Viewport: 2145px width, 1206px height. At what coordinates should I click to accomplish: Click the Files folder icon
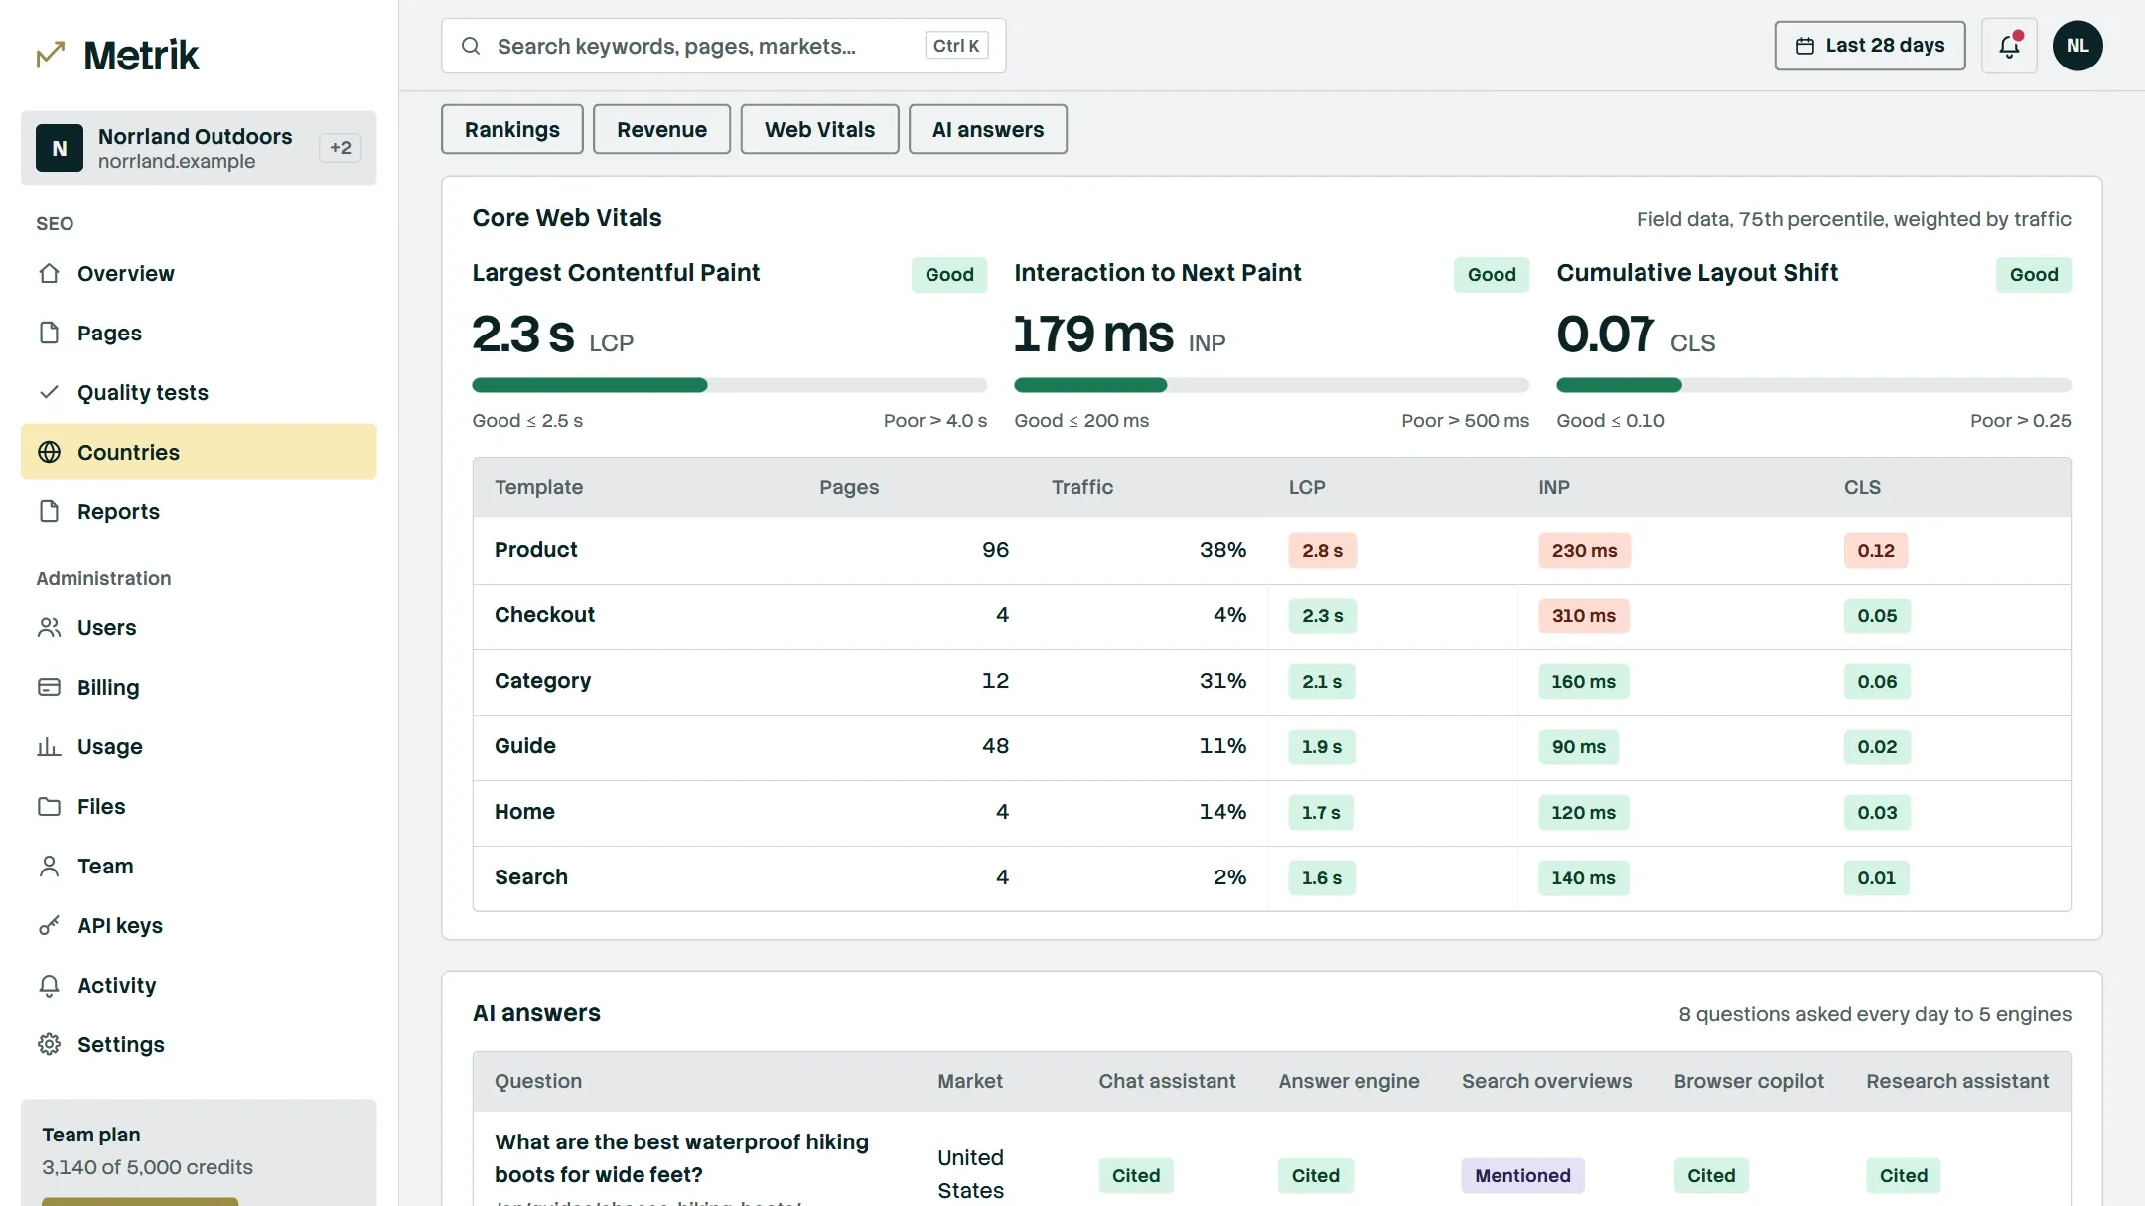tap(49, 806)
